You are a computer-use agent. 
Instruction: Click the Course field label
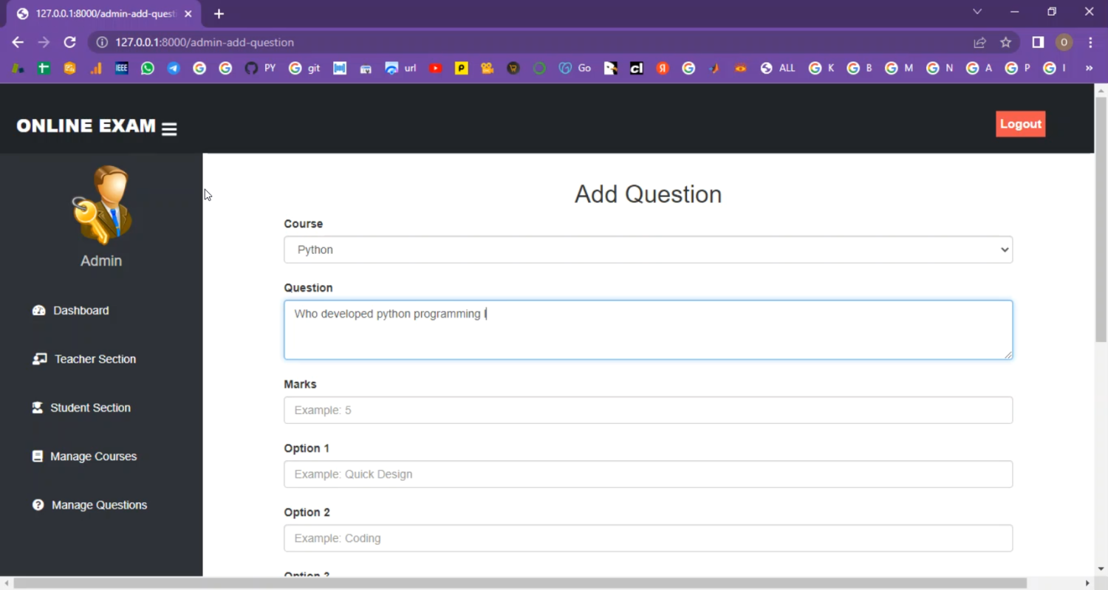[x=303, y=224]
